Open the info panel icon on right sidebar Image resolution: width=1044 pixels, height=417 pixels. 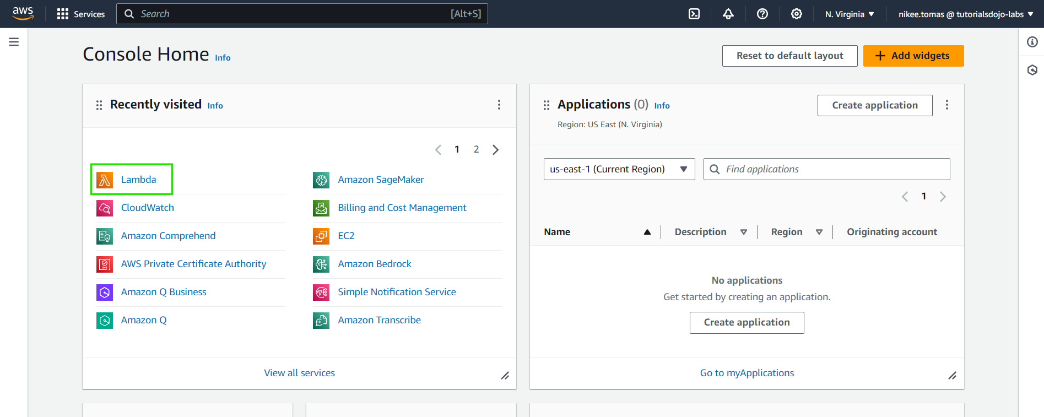pos(1032,42)
